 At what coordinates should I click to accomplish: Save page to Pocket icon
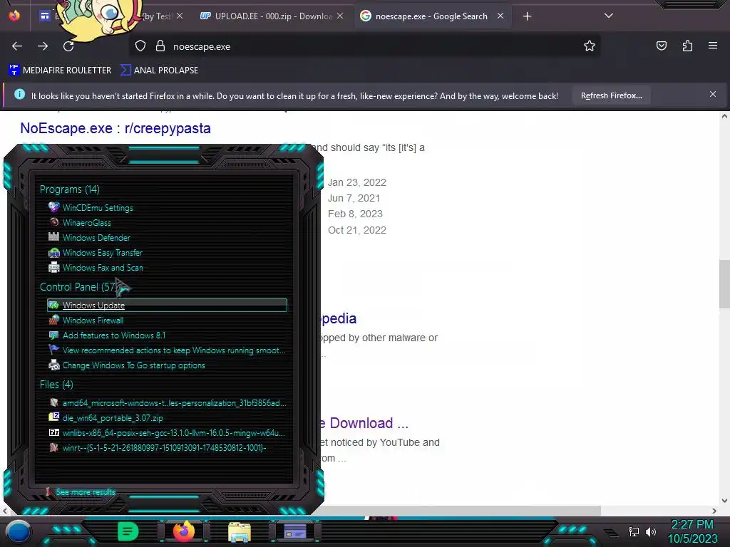click(662, 46)
